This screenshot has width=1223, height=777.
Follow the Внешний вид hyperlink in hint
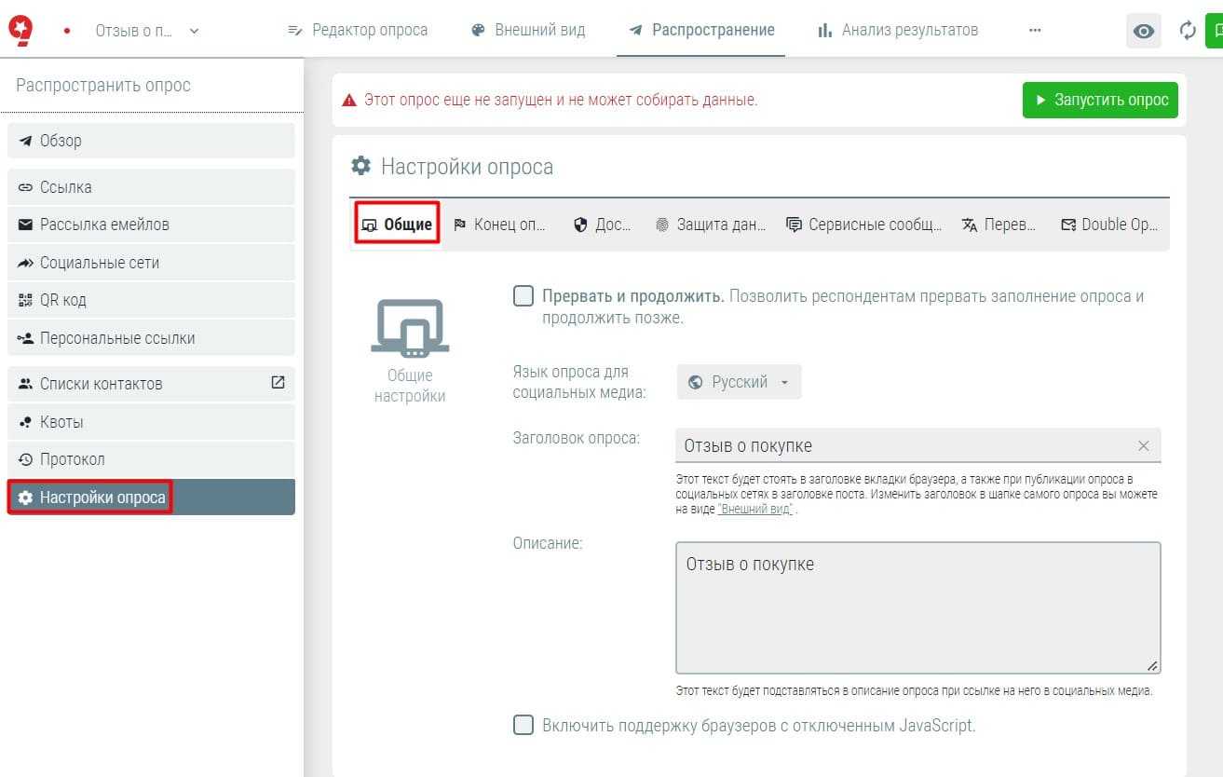point(754,510)
